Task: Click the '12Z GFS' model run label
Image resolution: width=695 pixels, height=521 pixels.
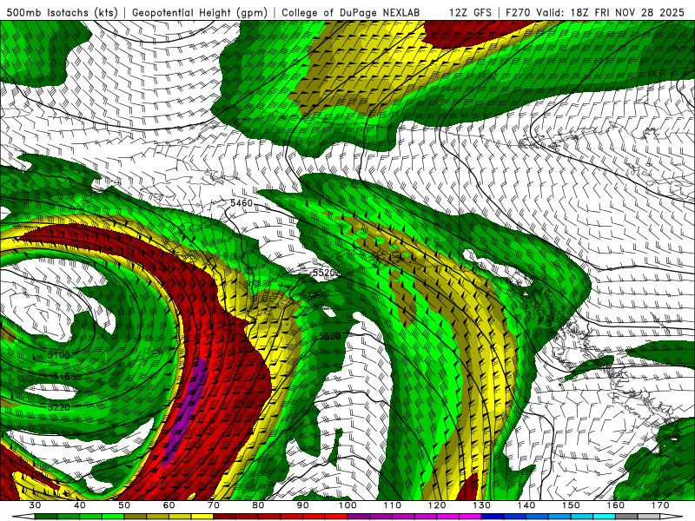Action: click(x=470, y=12)
